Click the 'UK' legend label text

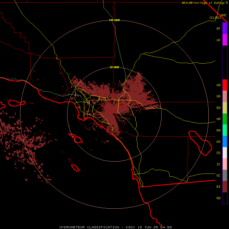tap(218, 40)
